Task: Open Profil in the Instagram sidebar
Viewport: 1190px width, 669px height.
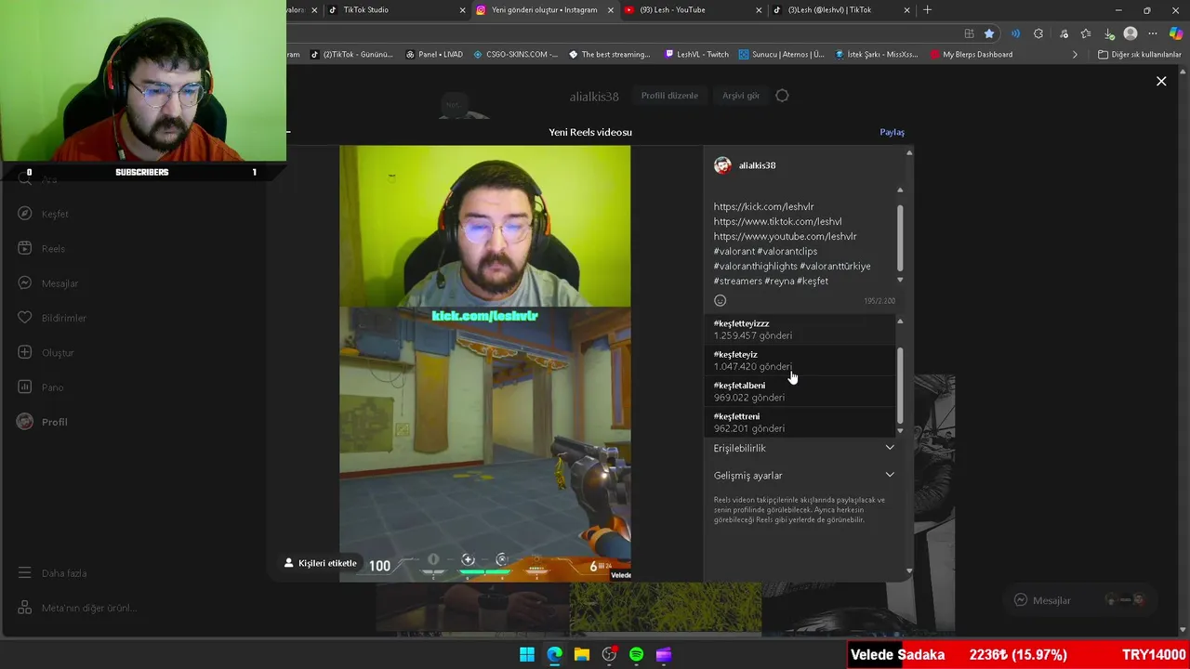Action: click(x=43, y=422)
